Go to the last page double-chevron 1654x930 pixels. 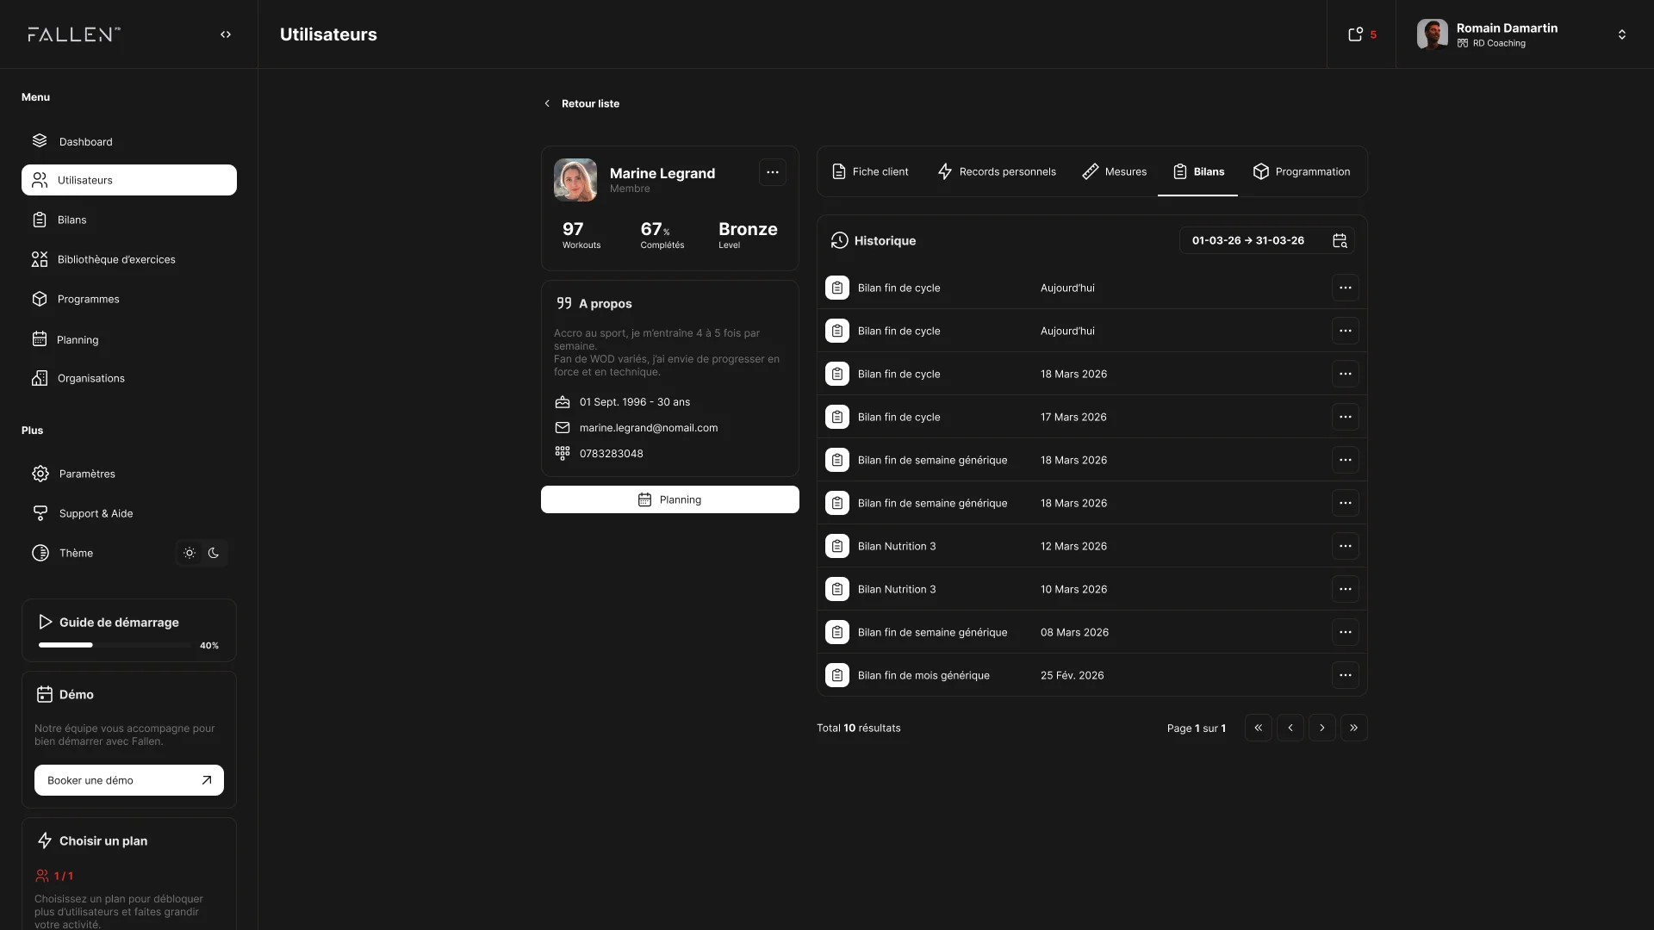(1354, 728)
